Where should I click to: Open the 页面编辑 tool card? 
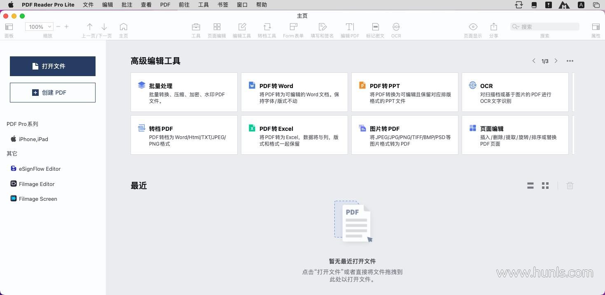(x=515, y=135)
